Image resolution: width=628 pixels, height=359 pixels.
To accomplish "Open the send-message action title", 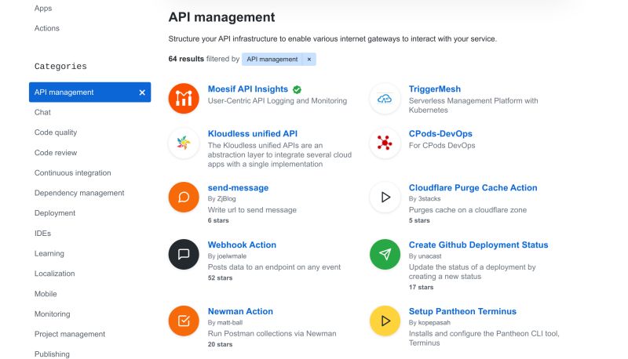I will pyautogui.click(x=238, y=187).
